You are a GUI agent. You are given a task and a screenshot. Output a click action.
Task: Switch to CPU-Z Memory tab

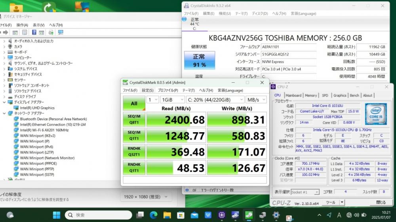tap(310, 95)
